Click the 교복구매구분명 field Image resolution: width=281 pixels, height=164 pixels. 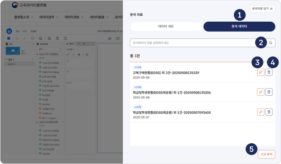[49, 77]
